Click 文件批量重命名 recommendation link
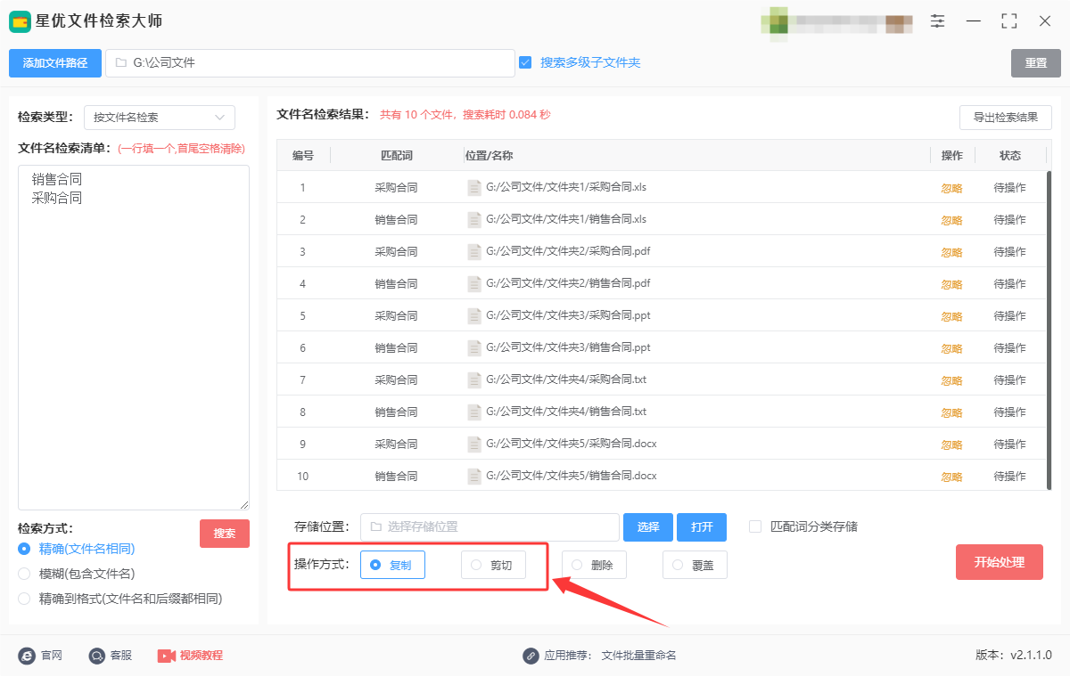 click(639, 656)
